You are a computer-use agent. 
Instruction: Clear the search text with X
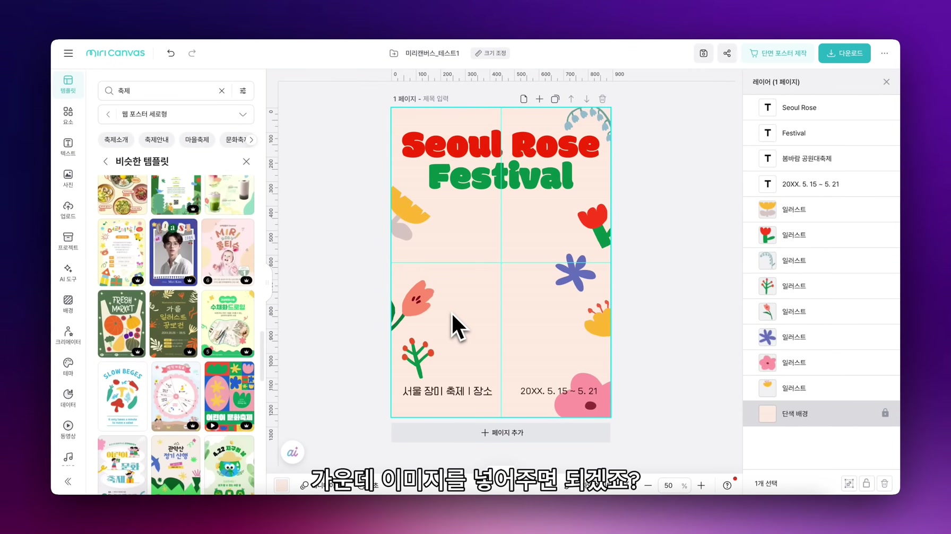pos(222,91)
